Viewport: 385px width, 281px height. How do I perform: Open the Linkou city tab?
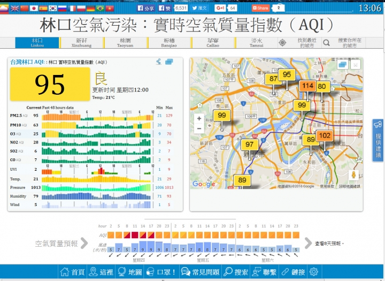tap(37, 43)
